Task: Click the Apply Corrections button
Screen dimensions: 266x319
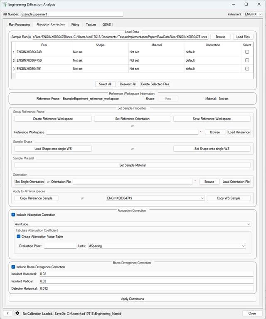Action: pos(133,299)
